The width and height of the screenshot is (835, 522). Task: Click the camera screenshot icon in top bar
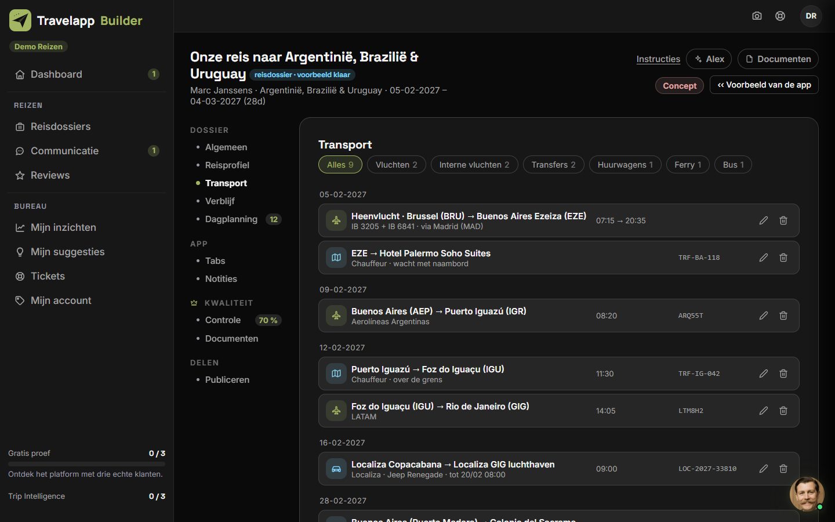757,16
